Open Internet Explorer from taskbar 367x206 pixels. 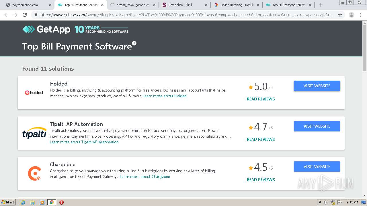point(23,202)
